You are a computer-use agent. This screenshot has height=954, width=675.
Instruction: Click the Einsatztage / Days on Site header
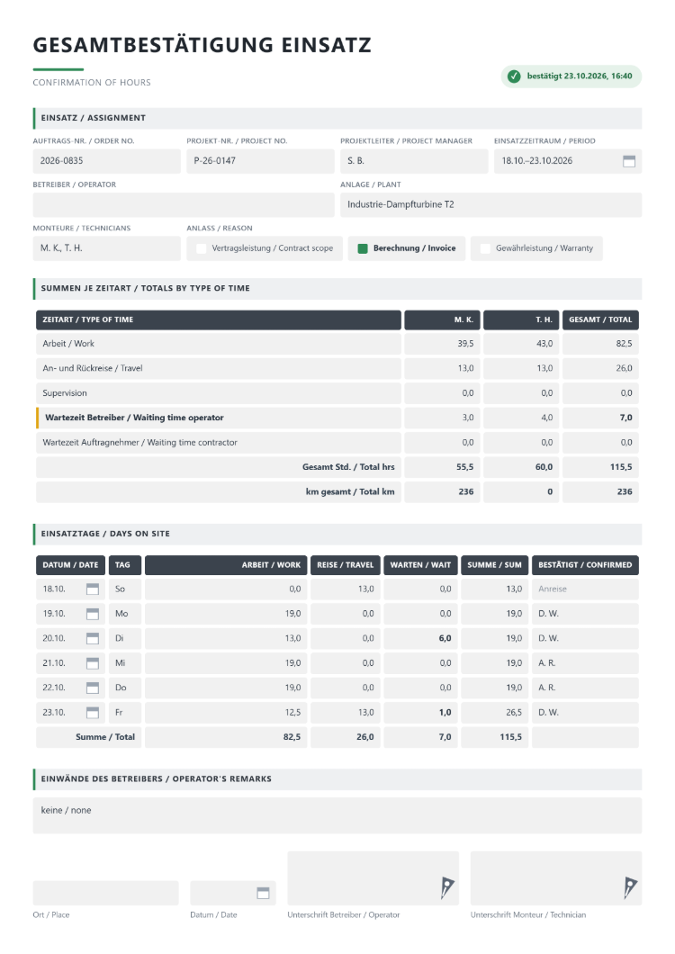pos(337,535)
